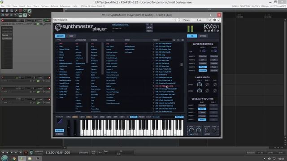Select preset 190 Bass FM Soft
The width and height of the screenshot is (287, 161).
click(163, 69)
